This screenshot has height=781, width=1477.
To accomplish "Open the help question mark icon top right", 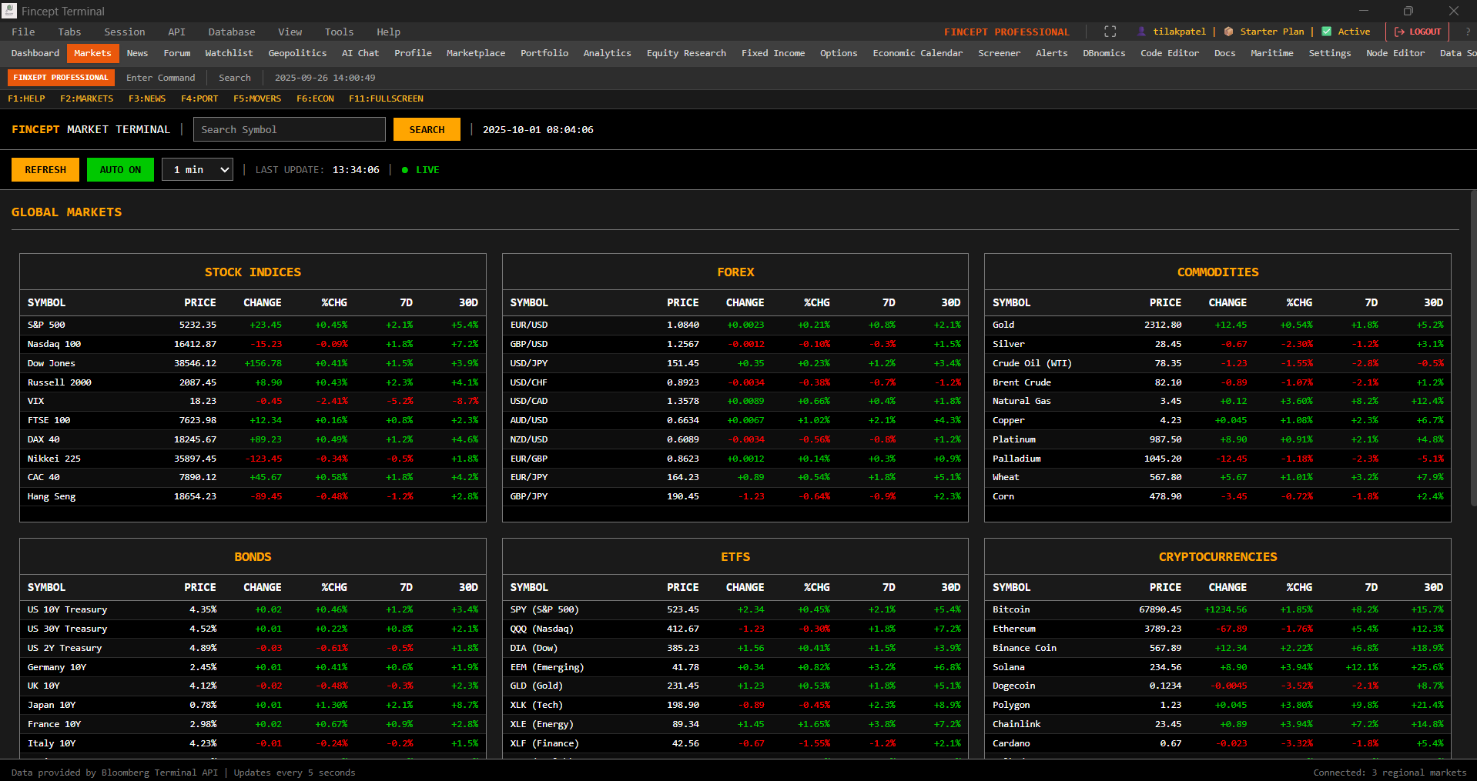I will [x=1469, y=32].
